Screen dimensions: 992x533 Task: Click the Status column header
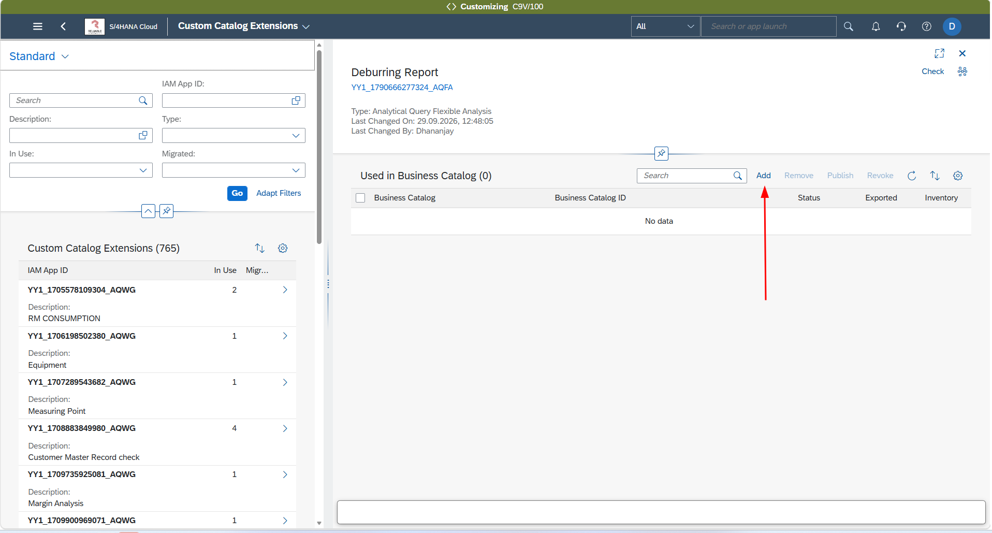point(809,198)
